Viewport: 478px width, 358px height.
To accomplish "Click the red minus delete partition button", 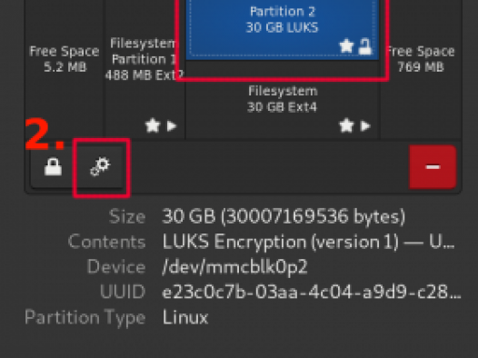I will 433,166.
